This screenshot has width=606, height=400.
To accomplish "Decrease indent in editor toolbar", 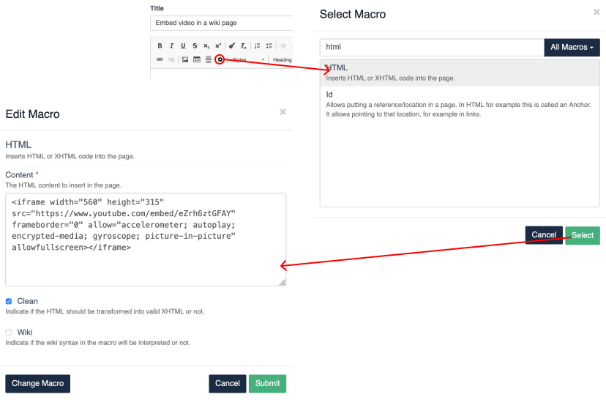I will (x=283, y=45).
